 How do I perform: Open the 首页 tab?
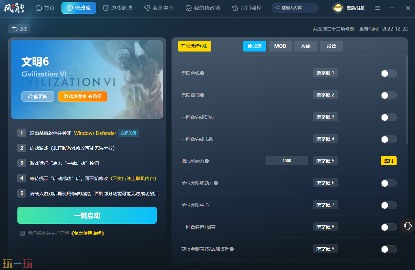click(x=45, y=8)
